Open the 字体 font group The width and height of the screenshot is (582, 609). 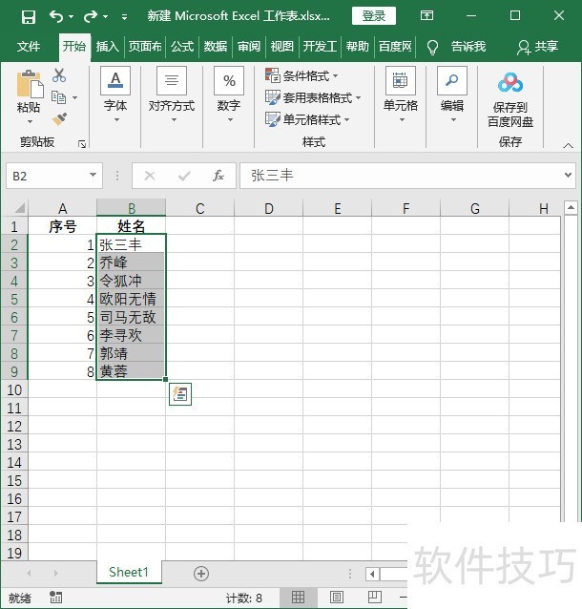[115, 94]
